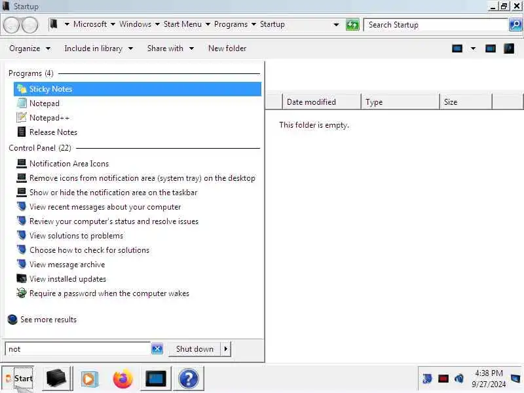524x393 pixels.
Task: Open Explorer help icon in toolbar
Action: point(509,48)
